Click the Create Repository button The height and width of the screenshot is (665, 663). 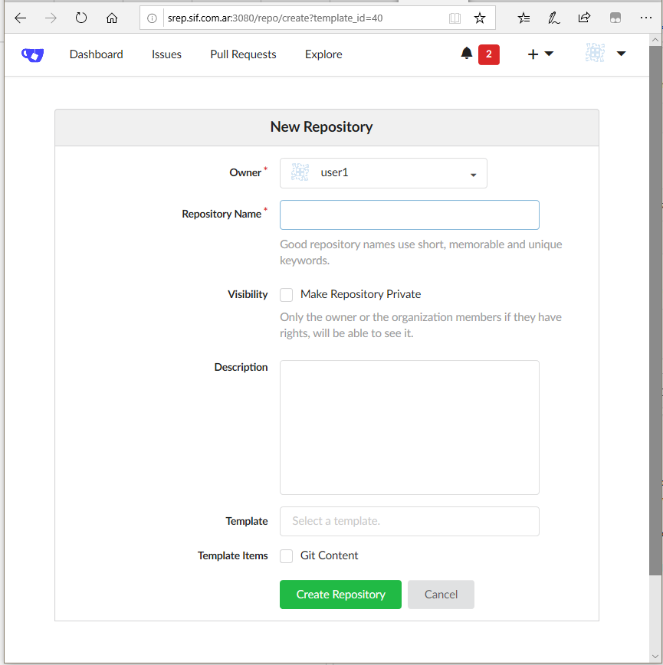coord(340,595)
